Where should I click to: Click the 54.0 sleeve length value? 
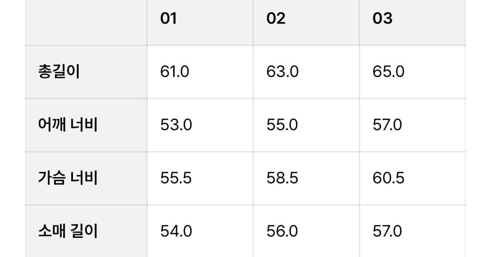tap(176, 231)
